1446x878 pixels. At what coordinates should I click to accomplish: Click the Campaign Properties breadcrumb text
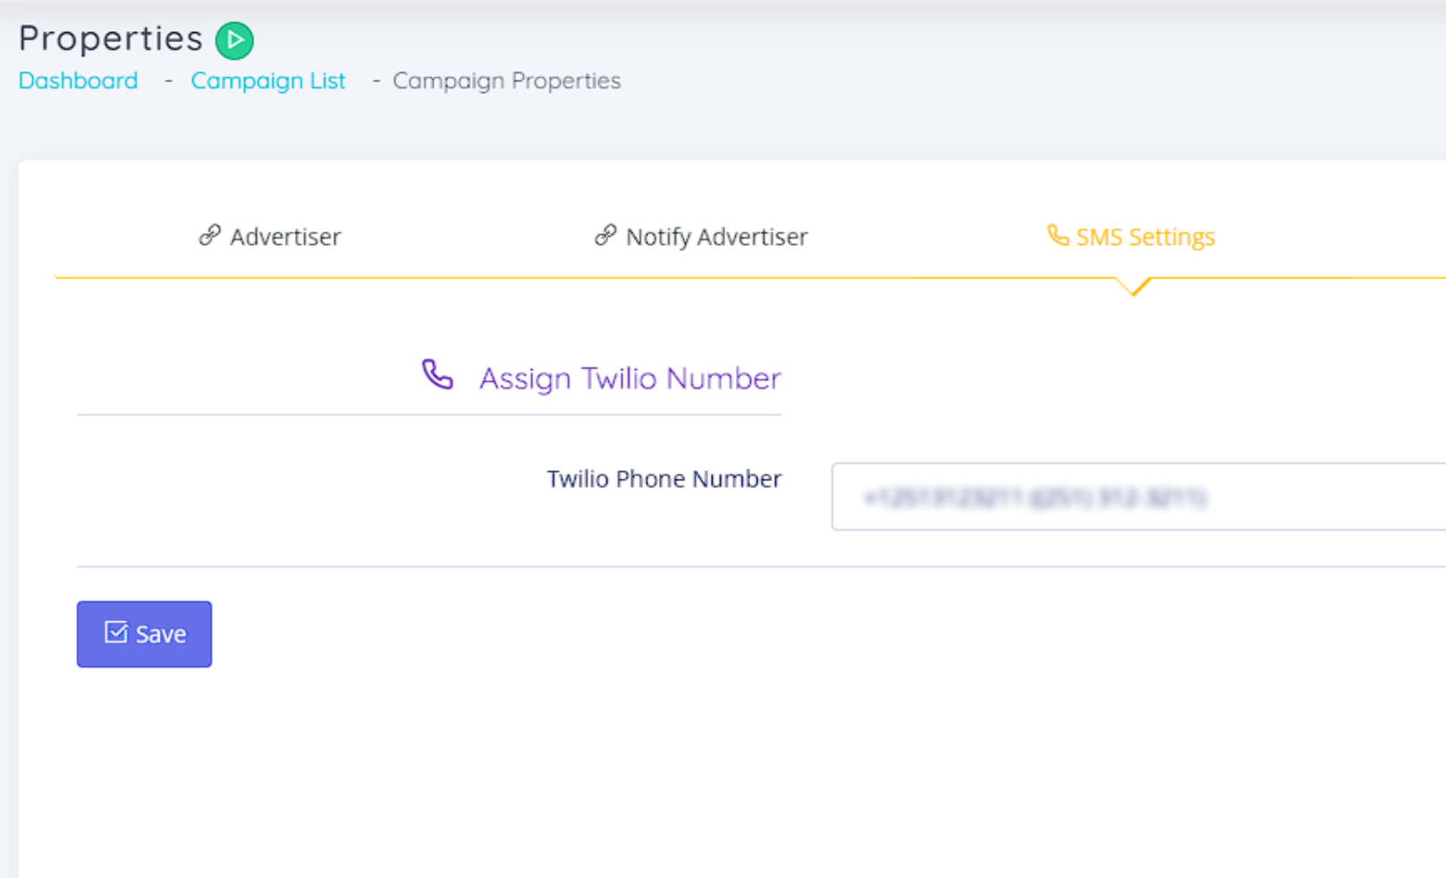point(506,80)
